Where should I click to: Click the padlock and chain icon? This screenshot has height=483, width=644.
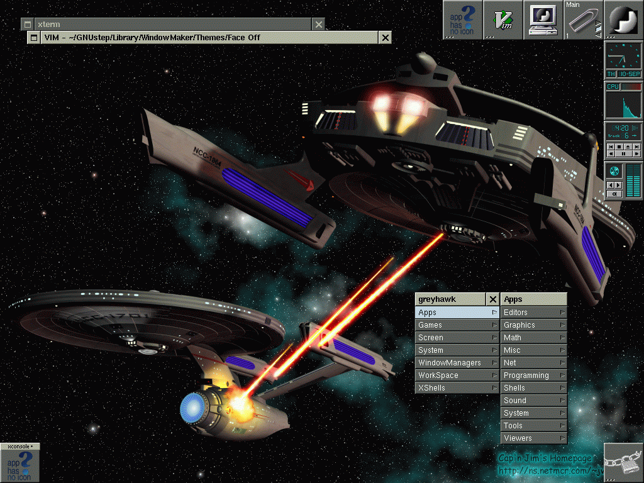click(623, 463)
